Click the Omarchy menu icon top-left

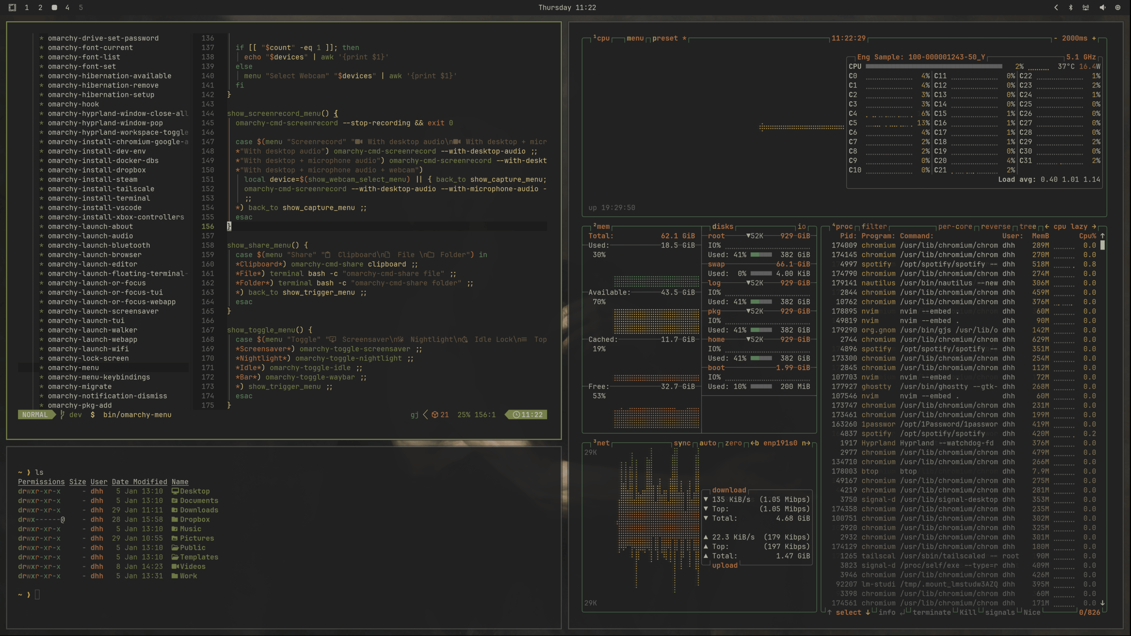pyautogui.click(x=12, y=8)
